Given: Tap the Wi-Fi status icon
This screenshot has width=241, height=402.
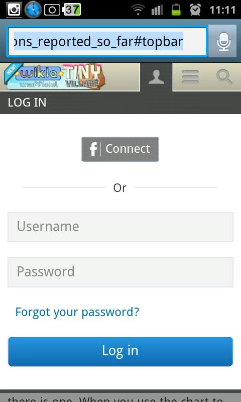Looking at the screenshot, I should point(138,10).
